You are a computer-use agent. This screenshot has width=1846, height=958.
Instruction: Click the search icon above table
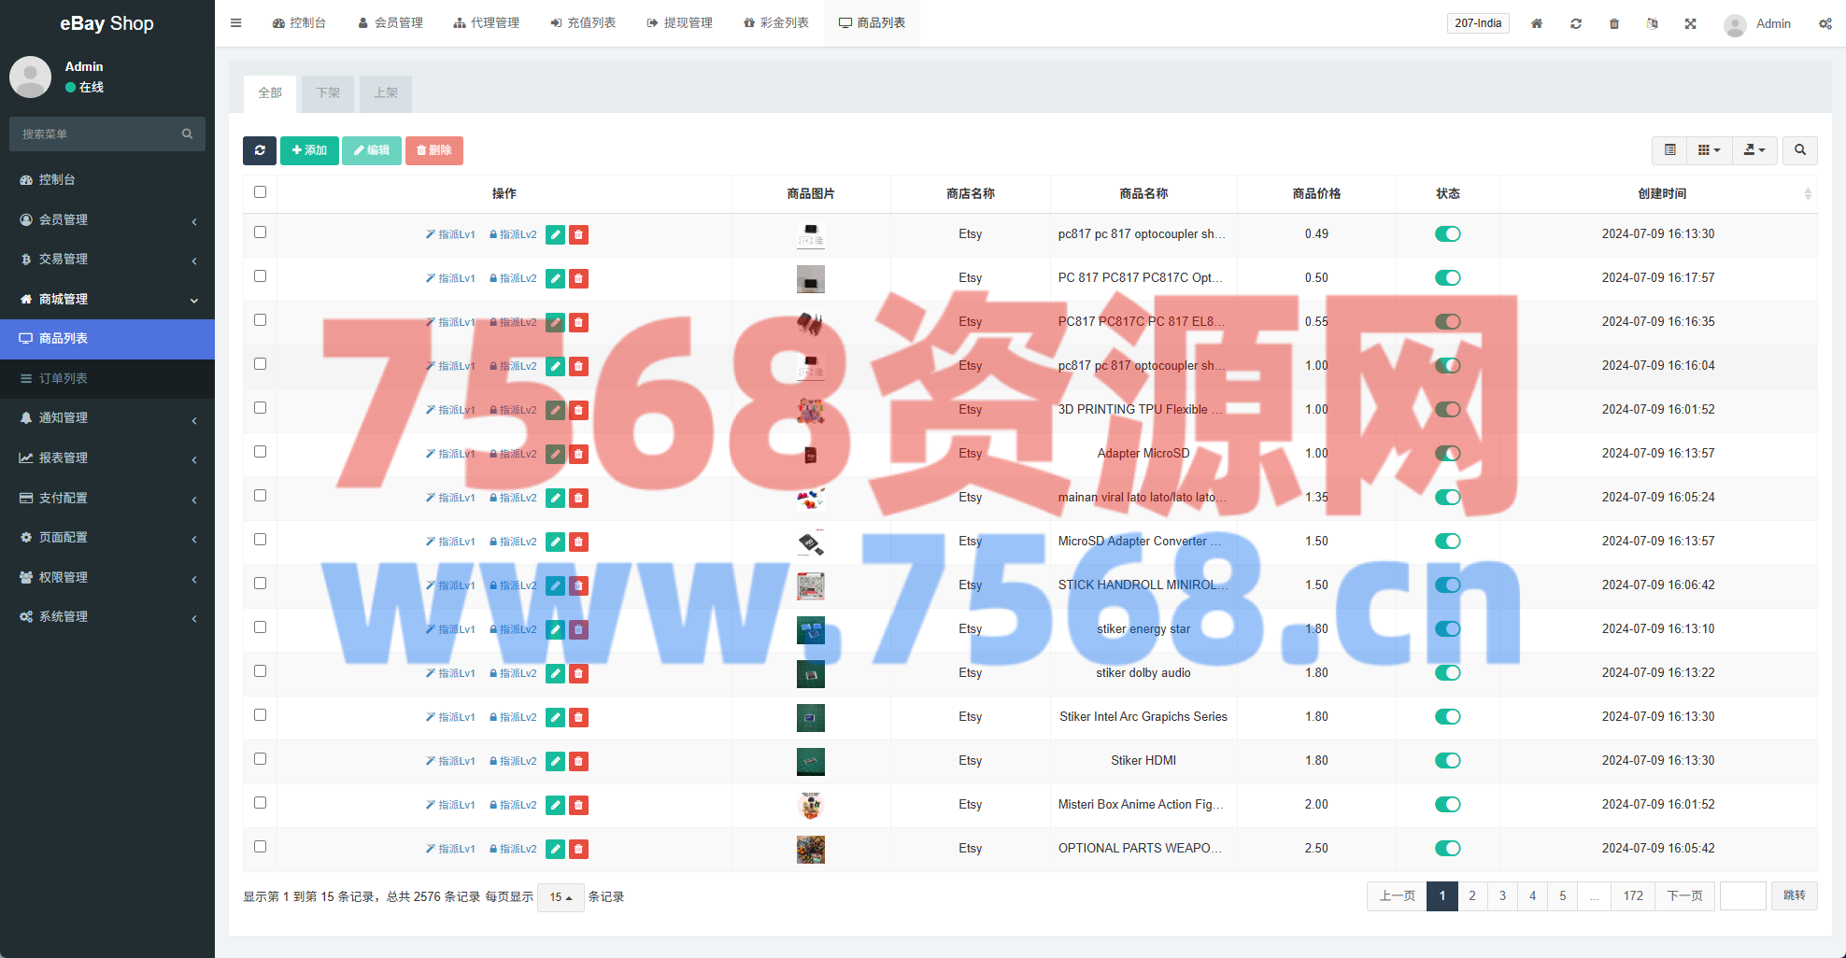(x=1800, y=150)
